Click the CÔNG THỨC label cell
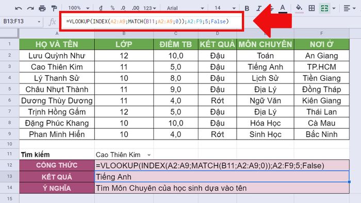The image size is (361, 203). pyautogui.click(x=57, y=165)
